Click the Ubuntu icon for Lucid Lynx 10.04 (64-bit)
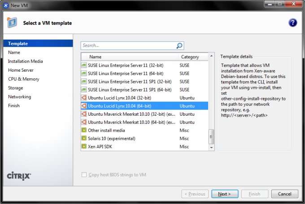 tap(84, 106)
